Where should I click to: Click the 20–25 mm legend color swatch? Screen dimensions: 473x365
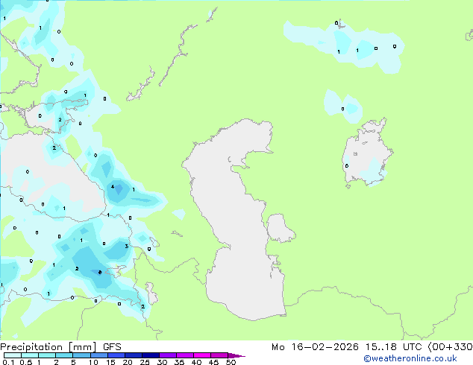pos(133,355)
